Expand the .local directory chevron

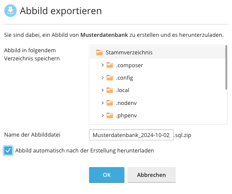(103, 90)
